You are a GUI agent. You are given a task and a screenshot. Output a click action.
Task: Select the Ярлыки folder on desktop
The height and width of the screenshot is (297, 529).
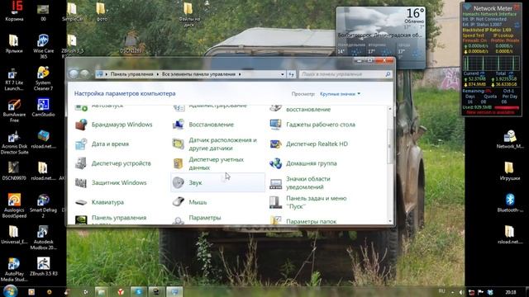pyautogui.click(x=14, y=44)
